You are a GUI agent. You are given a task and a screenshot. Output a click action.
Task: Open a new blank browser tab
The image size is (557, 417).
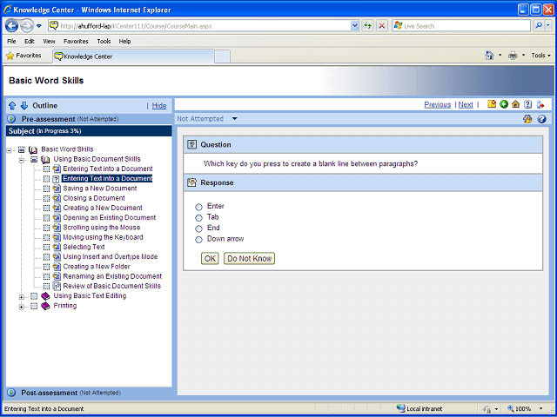click(223, 56)
